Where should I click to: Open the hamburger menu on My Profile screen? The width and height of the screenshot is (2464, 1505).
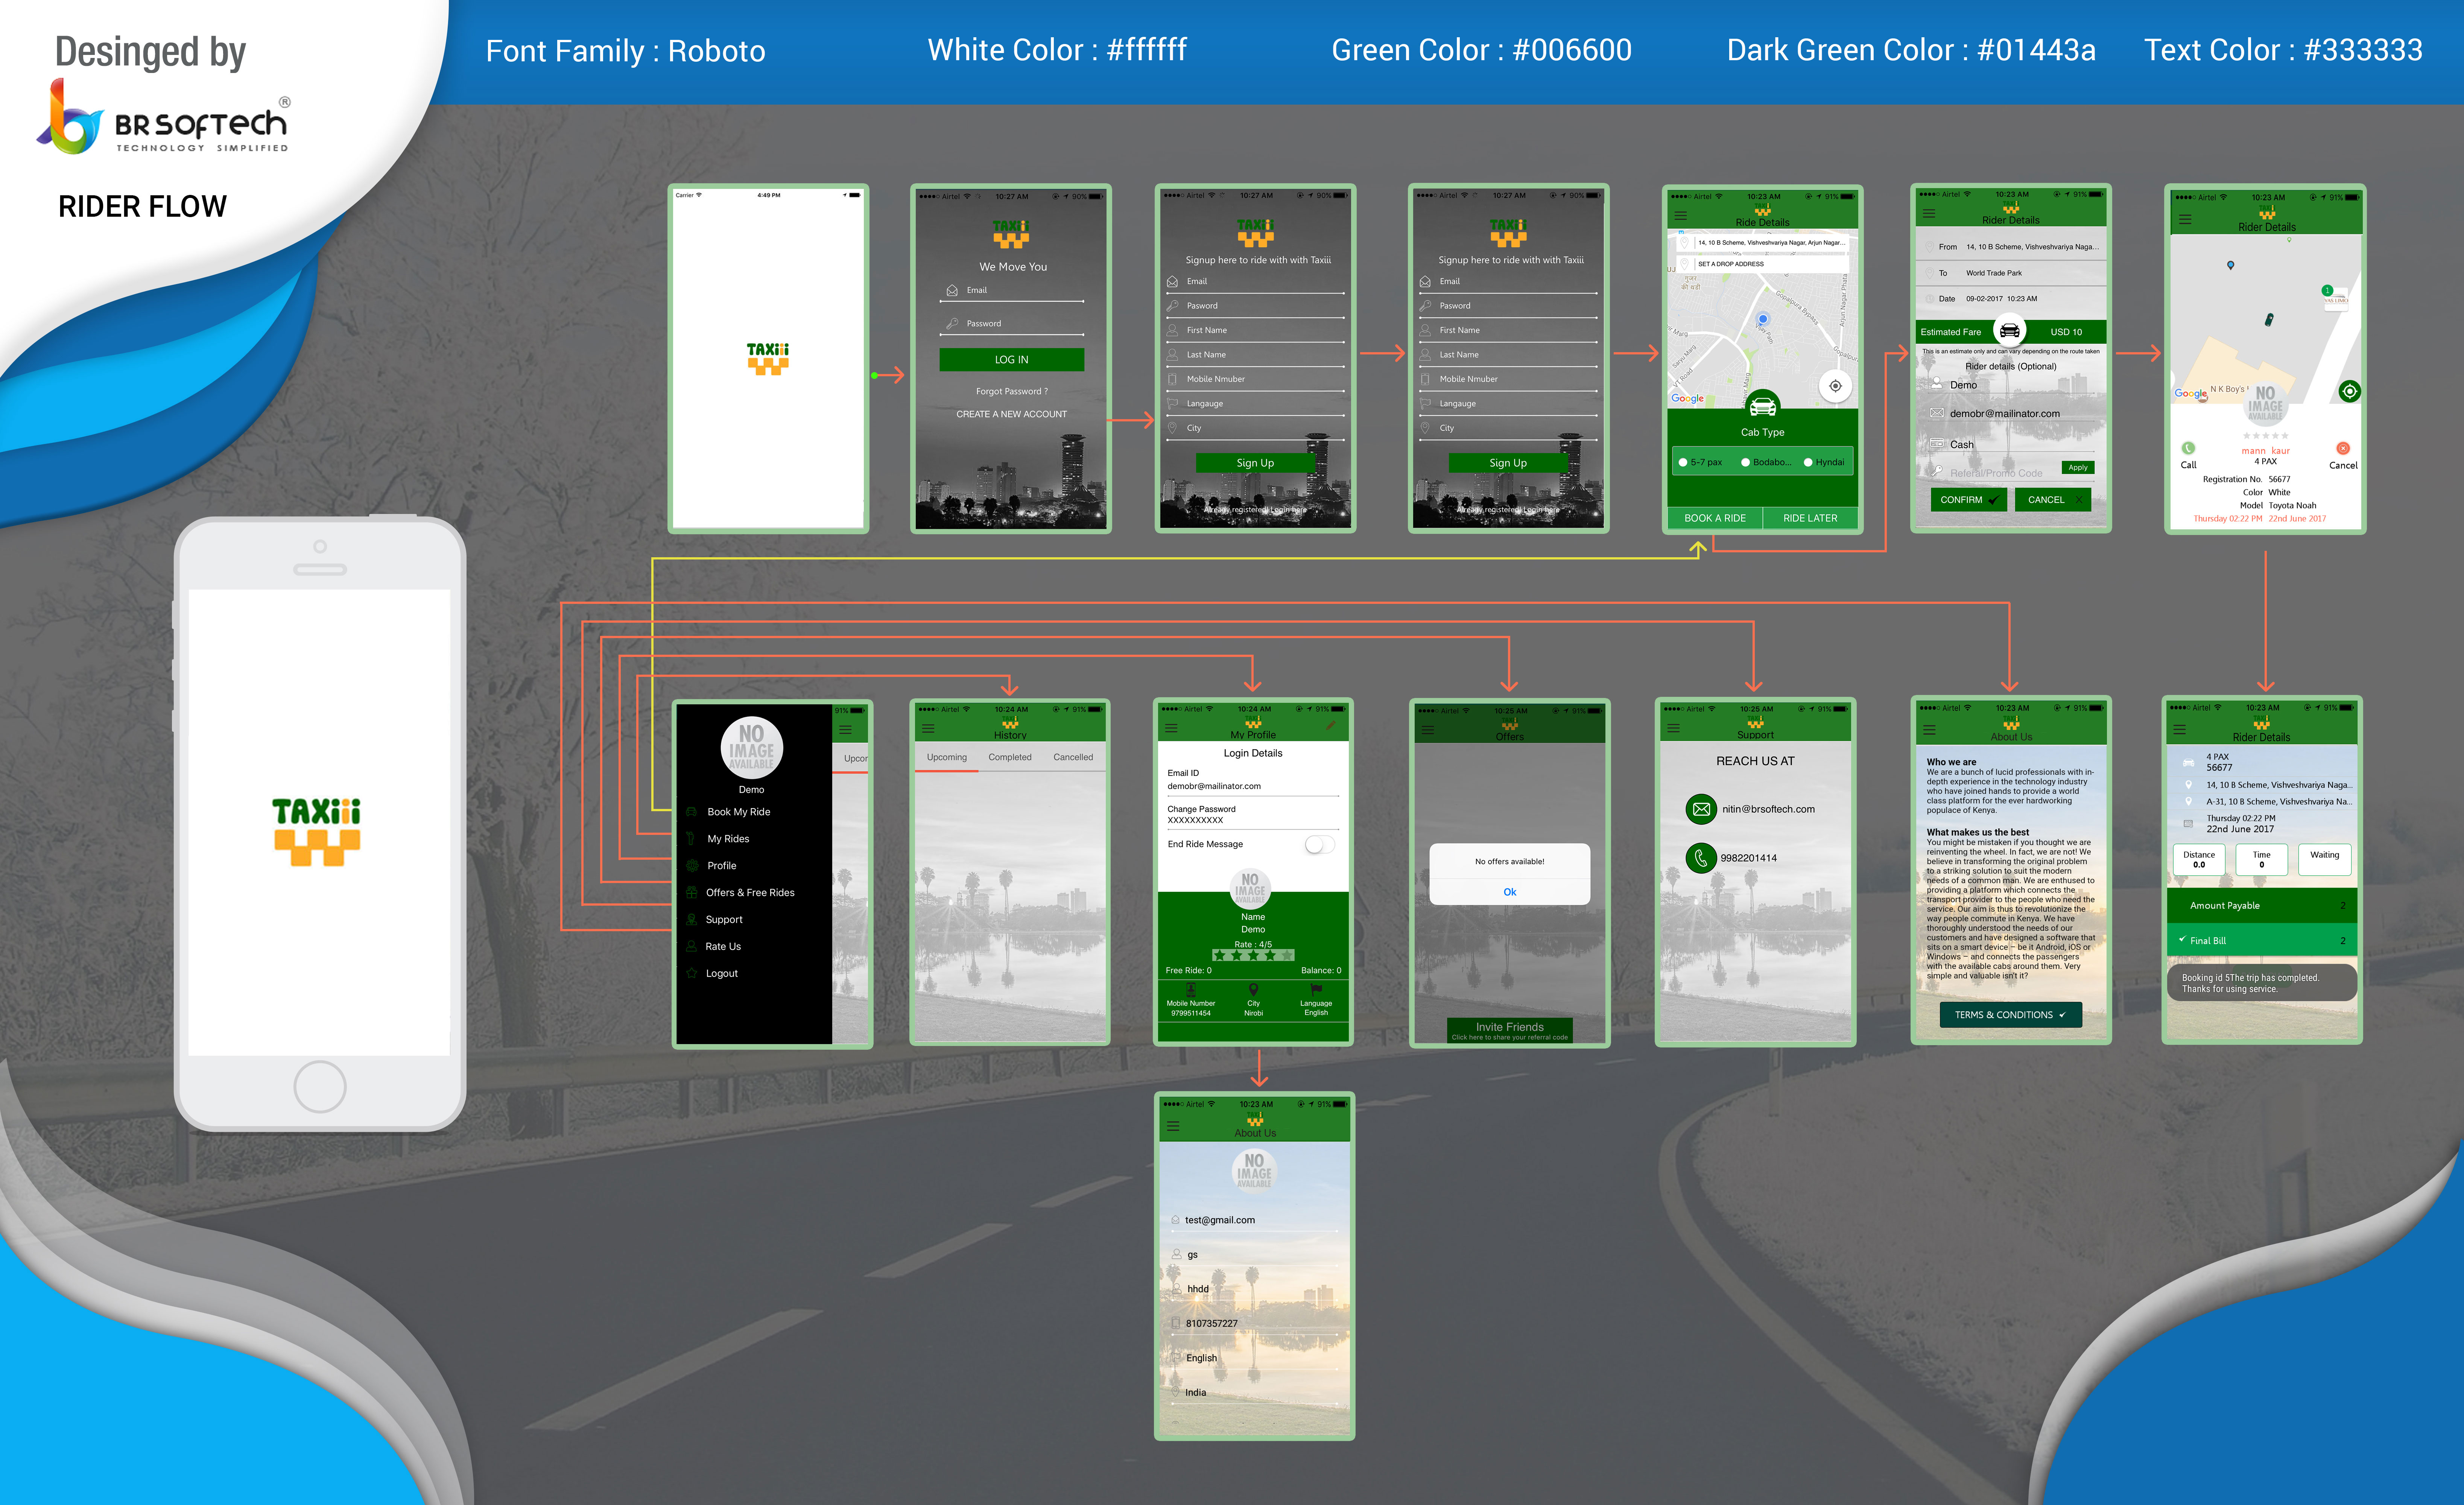click(x=1171, y=728)
